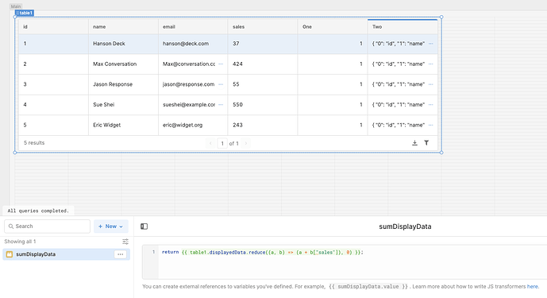Click the search magnifier icon
This screenshot has height=298, width=547.
point(11,226)
